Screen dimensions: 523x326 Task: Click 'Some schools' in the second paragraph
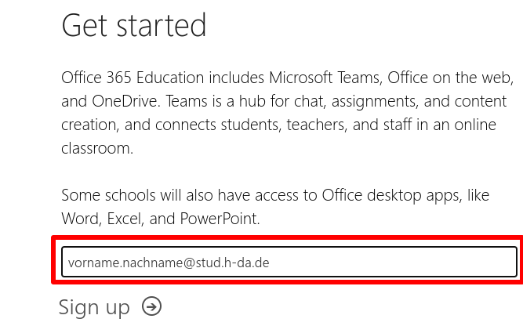click(104, 195)
